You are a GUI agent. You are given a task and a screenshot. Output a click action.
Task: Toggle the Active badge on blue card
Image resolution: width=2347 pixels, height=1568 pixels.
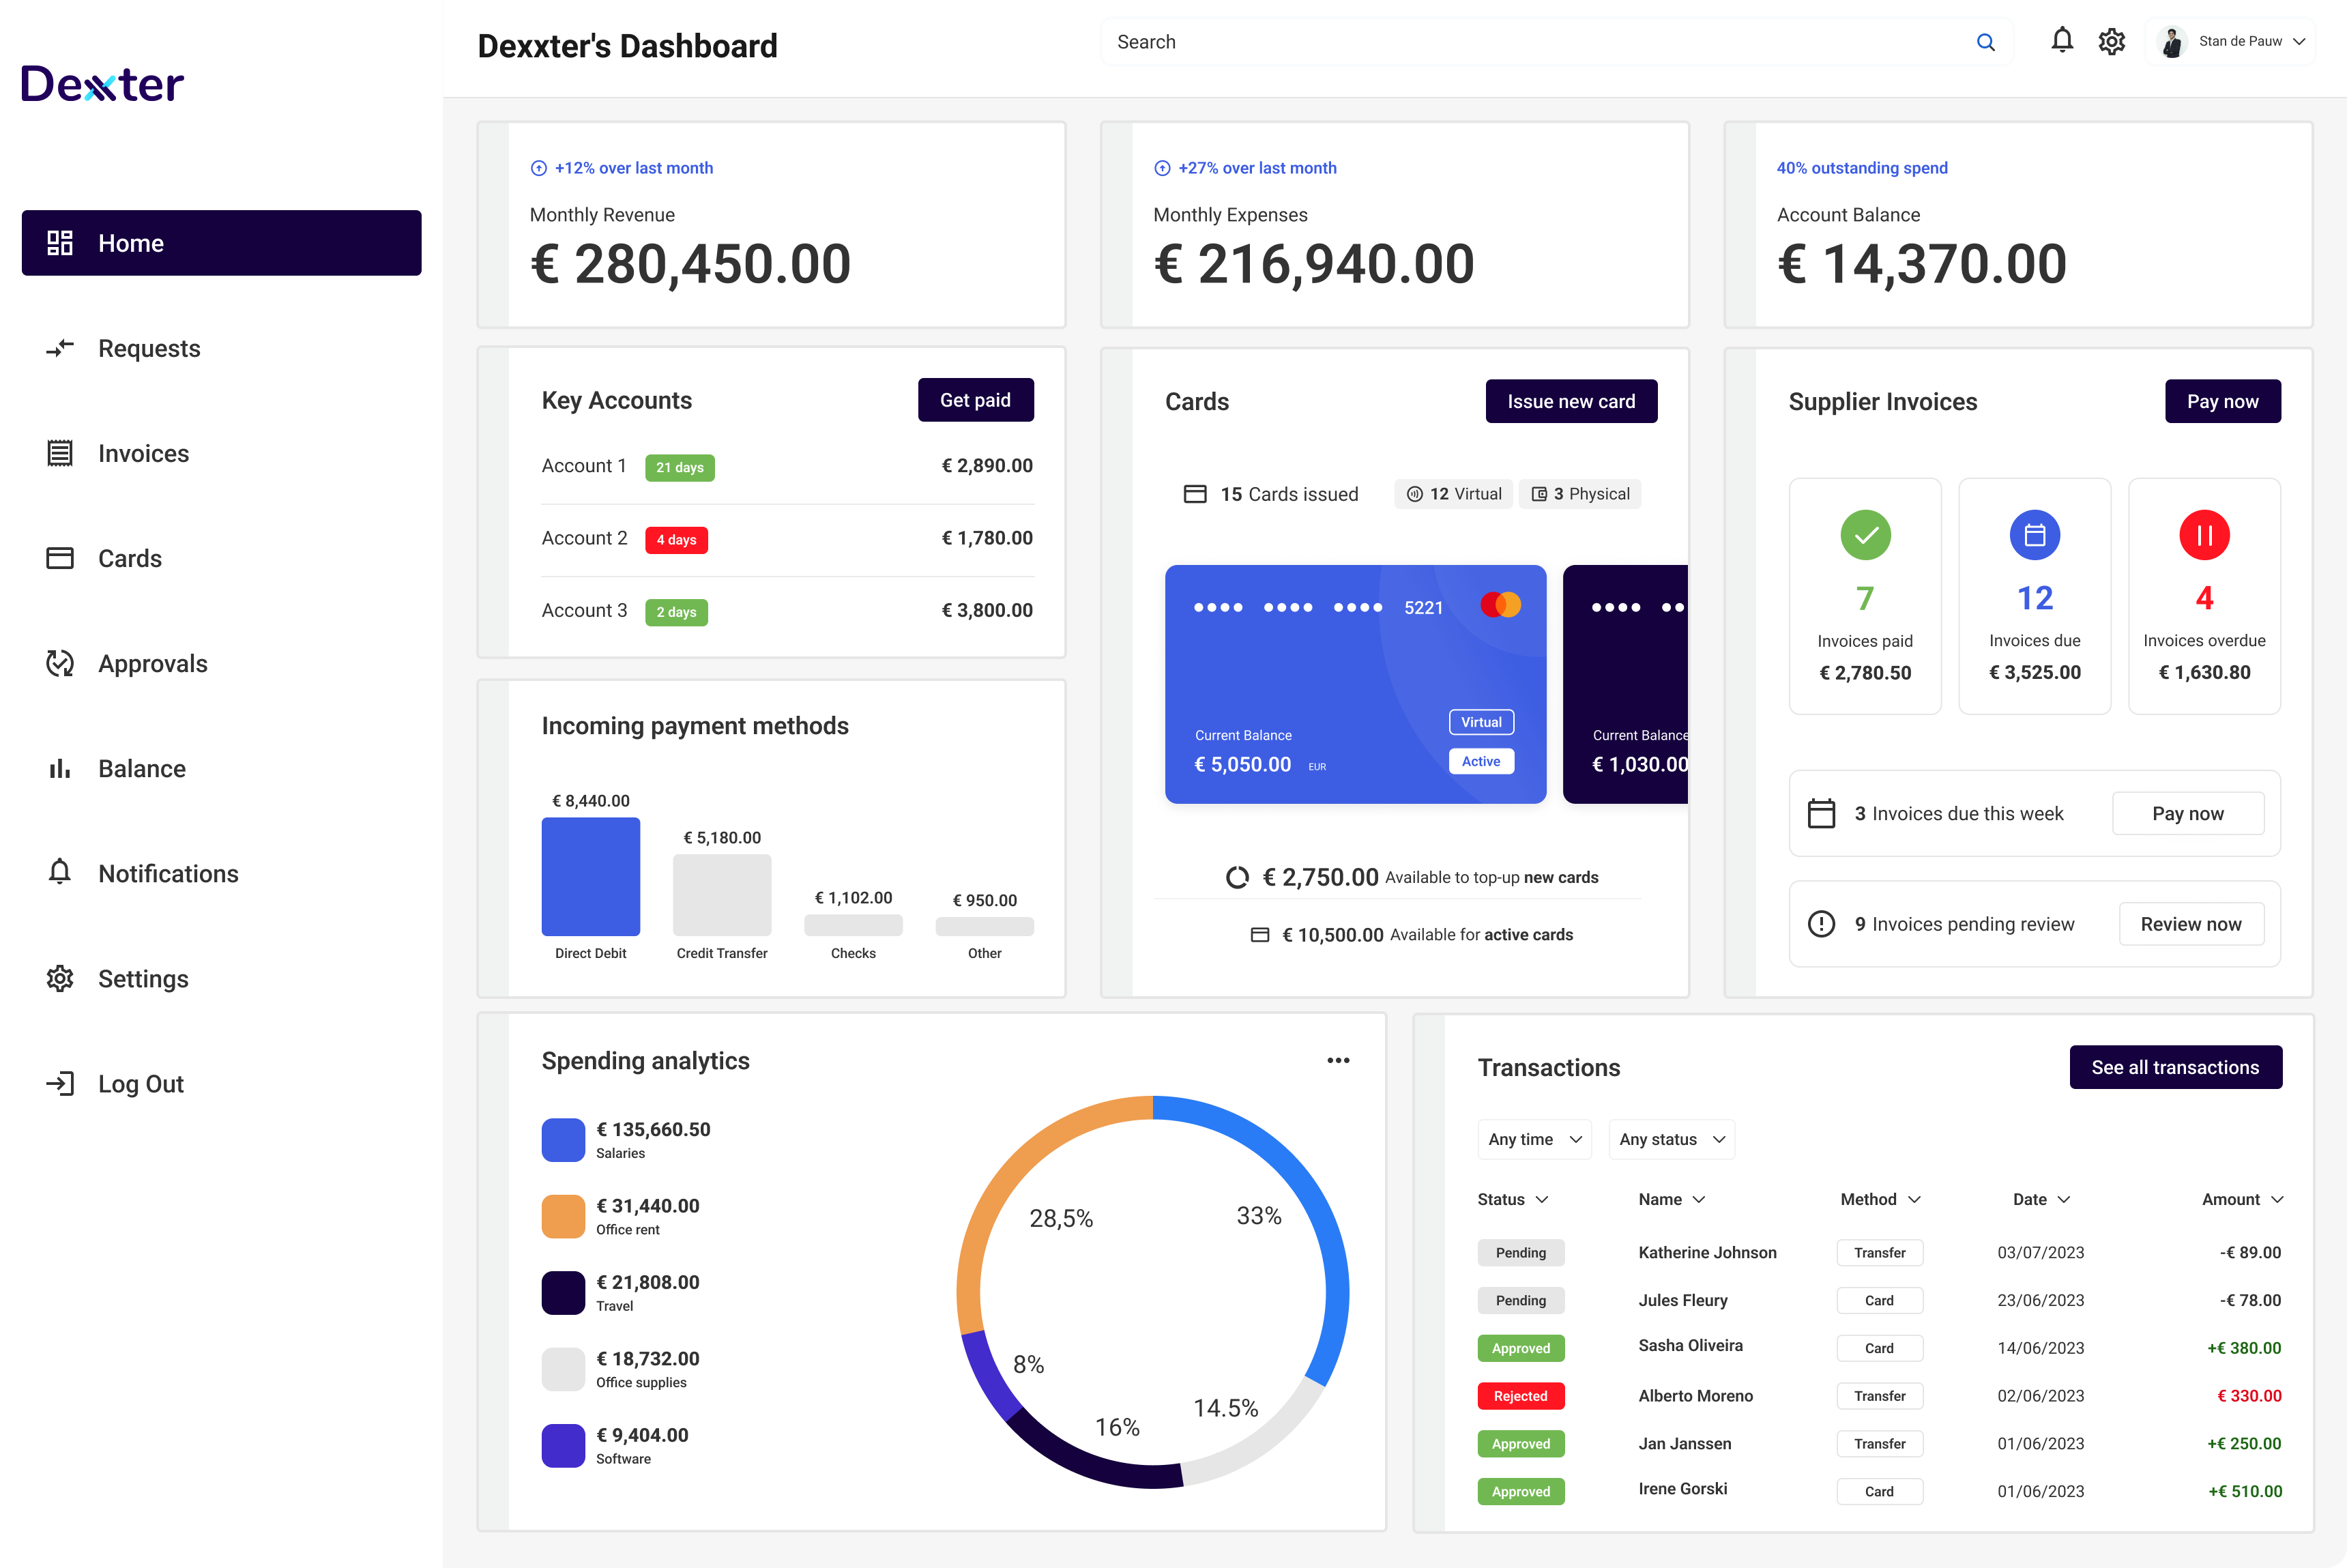coord(1480,761)
